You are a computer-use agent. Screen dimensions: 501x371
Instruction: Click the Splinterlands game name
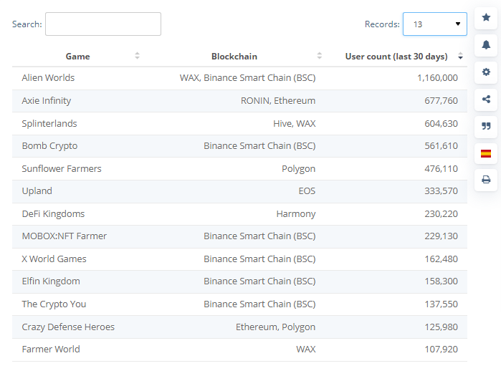[x=49, y=123]
